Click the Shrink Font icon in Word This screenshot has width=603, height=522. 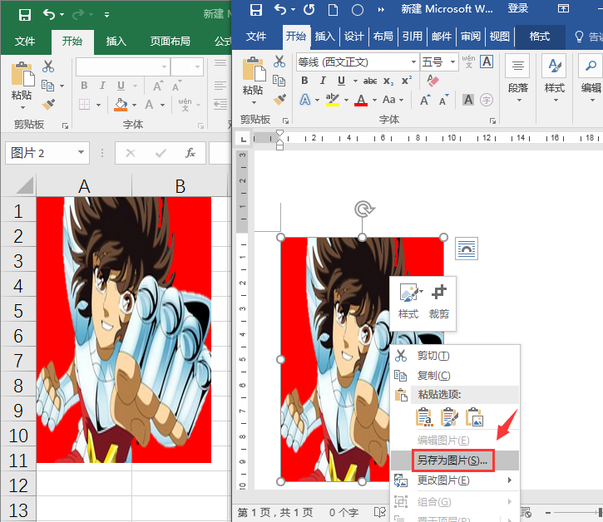coord(444,101)
